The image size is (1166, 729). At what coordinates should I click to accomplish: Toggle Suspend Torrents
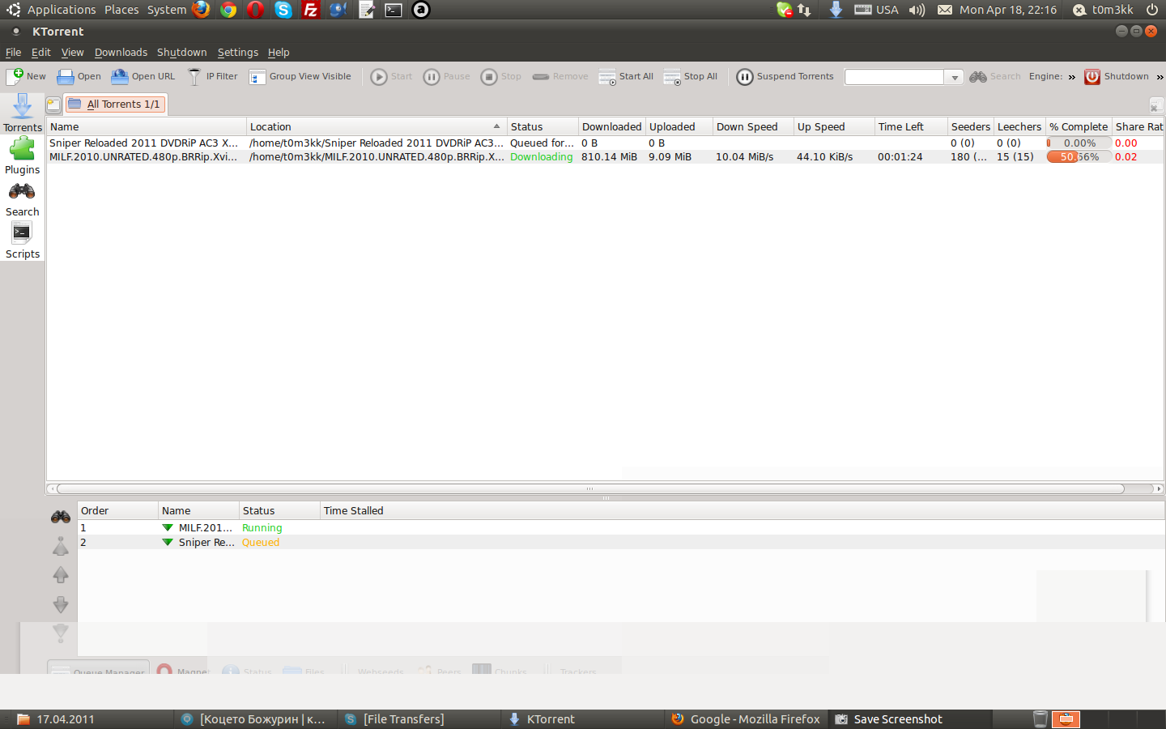click(x=785, y=77)
